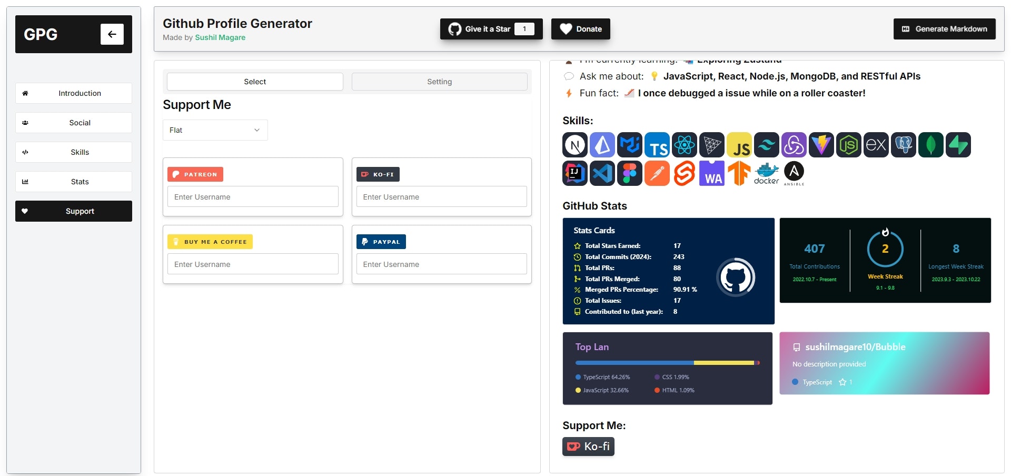Screen dimensions: 1011x476
Task: Click the Tailwind CSS skill icon
Action: tap(767, 145)
